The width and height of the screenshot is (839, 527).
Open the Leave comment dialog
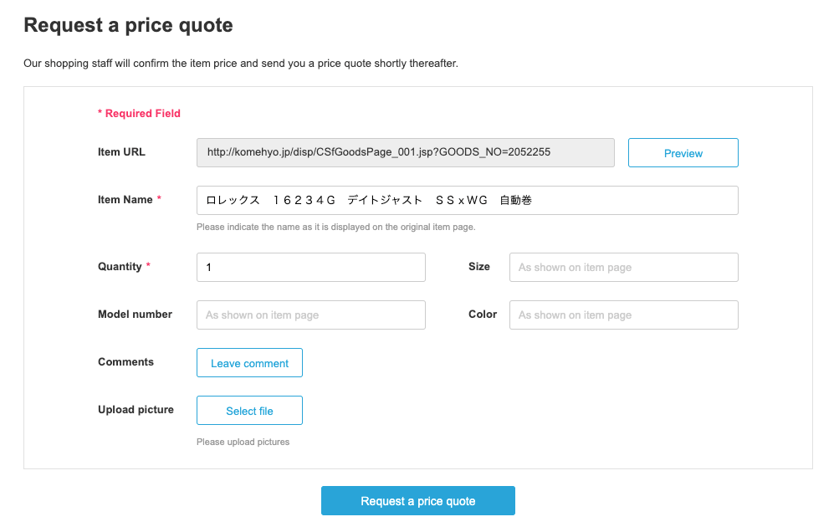point(249,363)
